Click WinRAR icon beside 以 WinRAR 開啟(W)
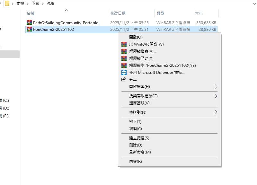Screen dimensions: 257x185 point(124,44)
